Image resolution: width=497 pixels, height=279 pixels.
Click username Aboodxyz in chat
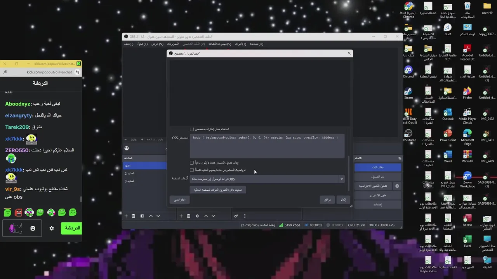17,104
